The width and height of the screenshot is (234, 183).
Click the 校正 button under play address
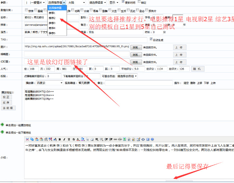point(6,97)
